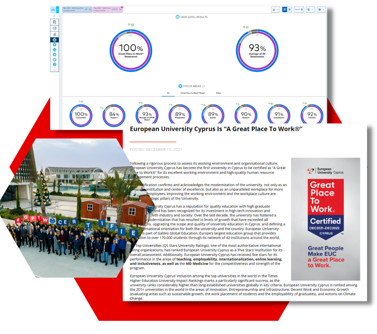
Task: Click the European University Cyprus logo on badge
Action: (x=325, y=171)
